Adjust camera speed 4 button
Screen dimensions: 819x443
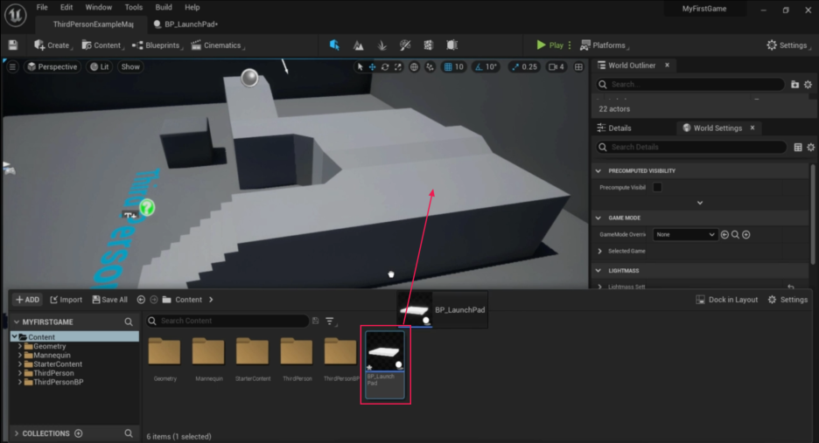click(556, 66)
